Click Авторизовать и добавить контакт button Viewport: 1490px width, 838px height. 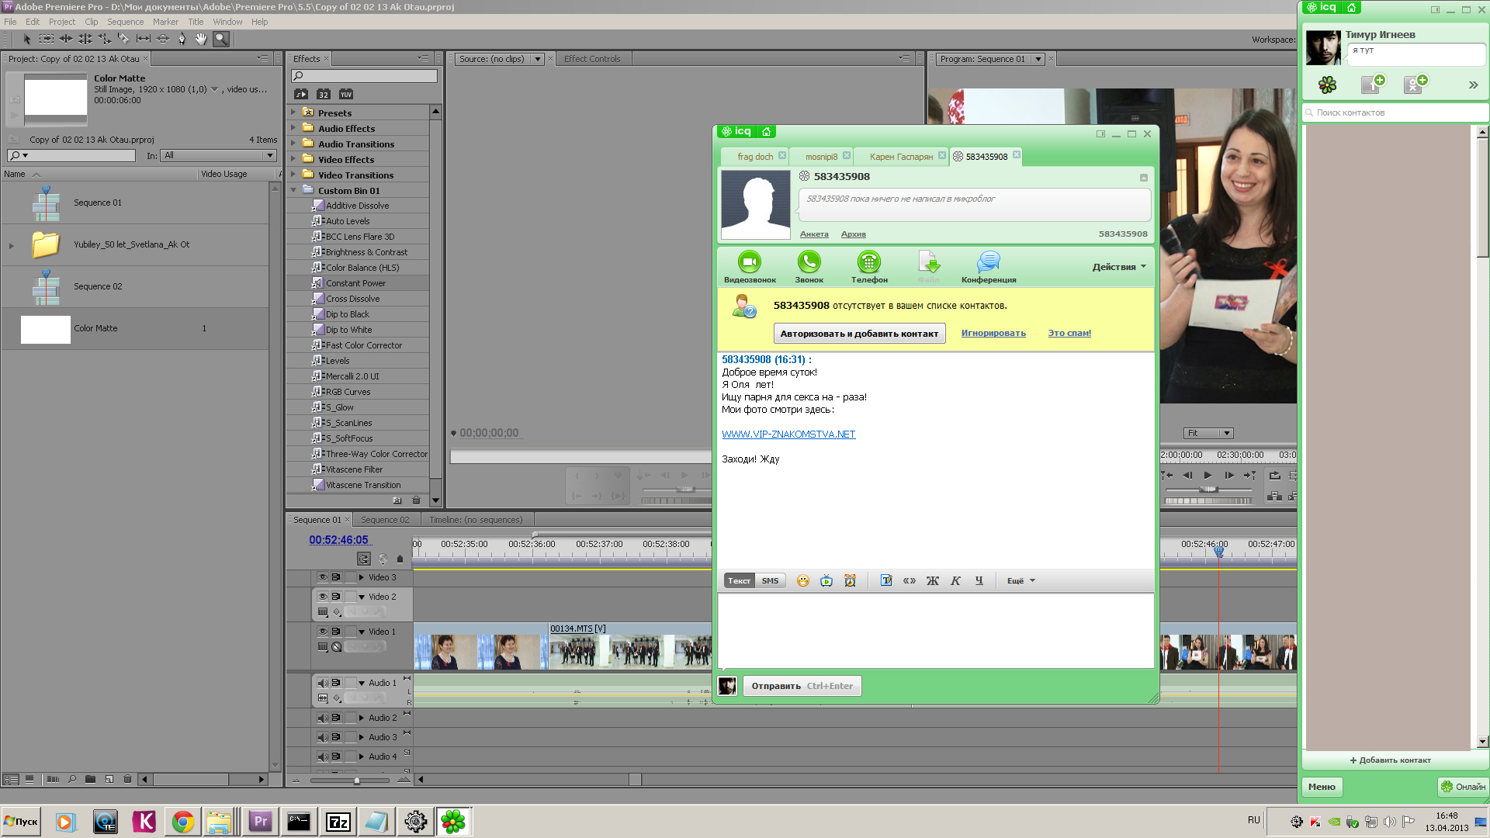[x=859, y=334]
